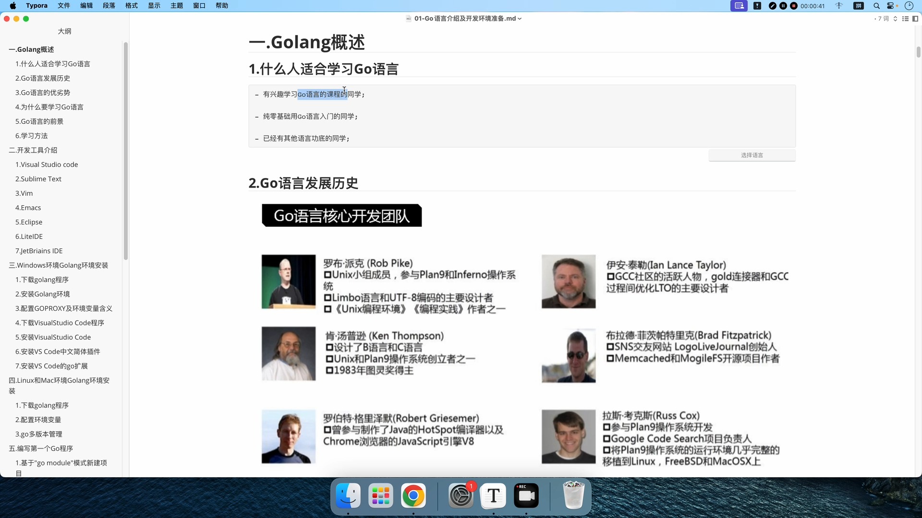Go to 4.Emacs in outline
The width and height of the screenshot is (922, 518).
coord(28,208)
